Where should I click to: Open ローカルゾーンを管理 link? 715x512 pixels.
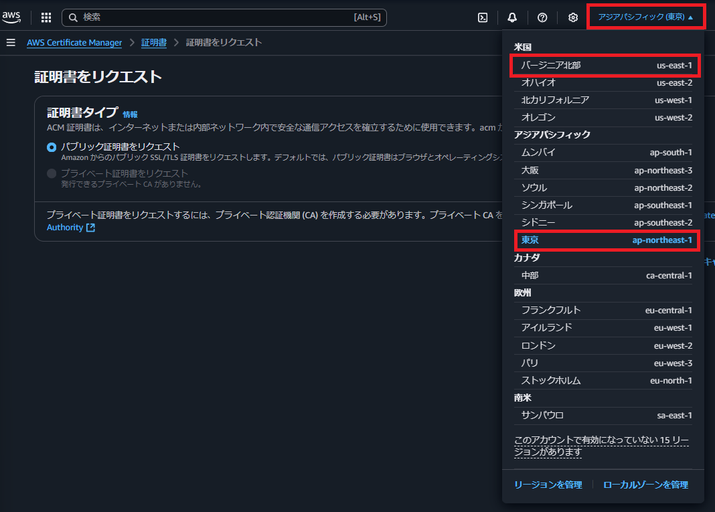point(645,485)
